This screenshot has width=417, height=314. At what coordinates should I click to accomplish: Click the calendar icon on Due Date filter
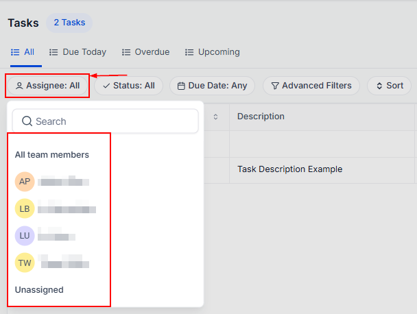[x=181, y=86]
